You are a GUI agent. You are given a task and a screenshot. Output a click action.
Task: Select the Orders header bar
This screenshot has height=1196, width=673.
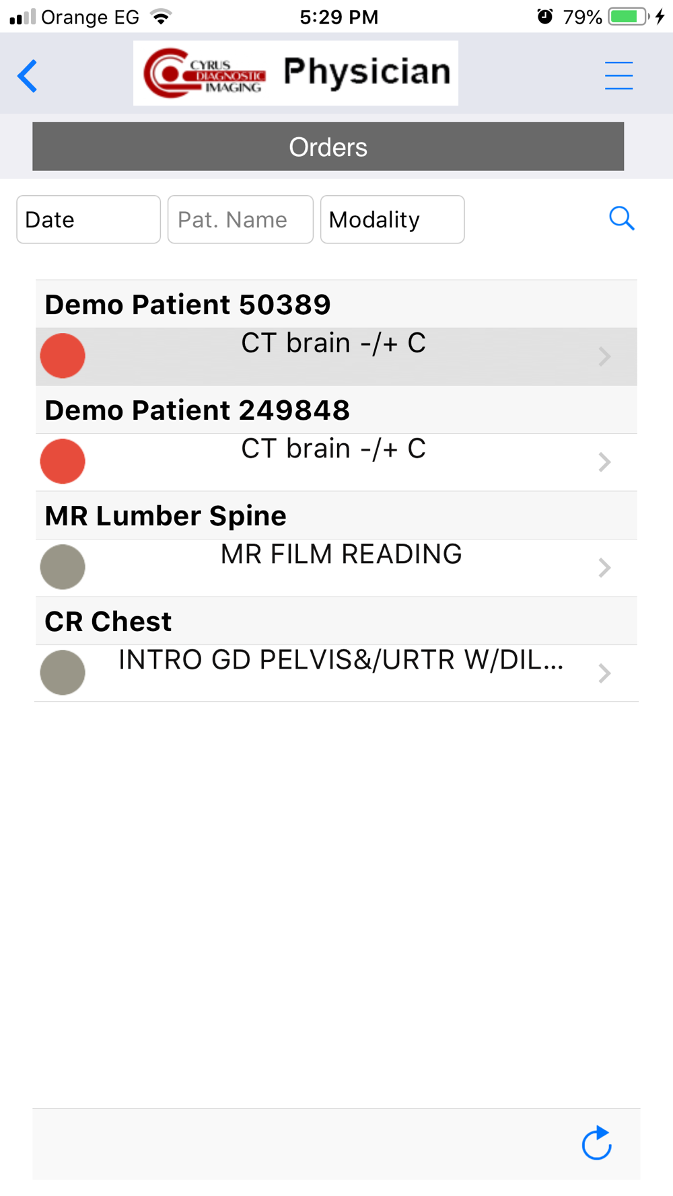click(328, 147)
